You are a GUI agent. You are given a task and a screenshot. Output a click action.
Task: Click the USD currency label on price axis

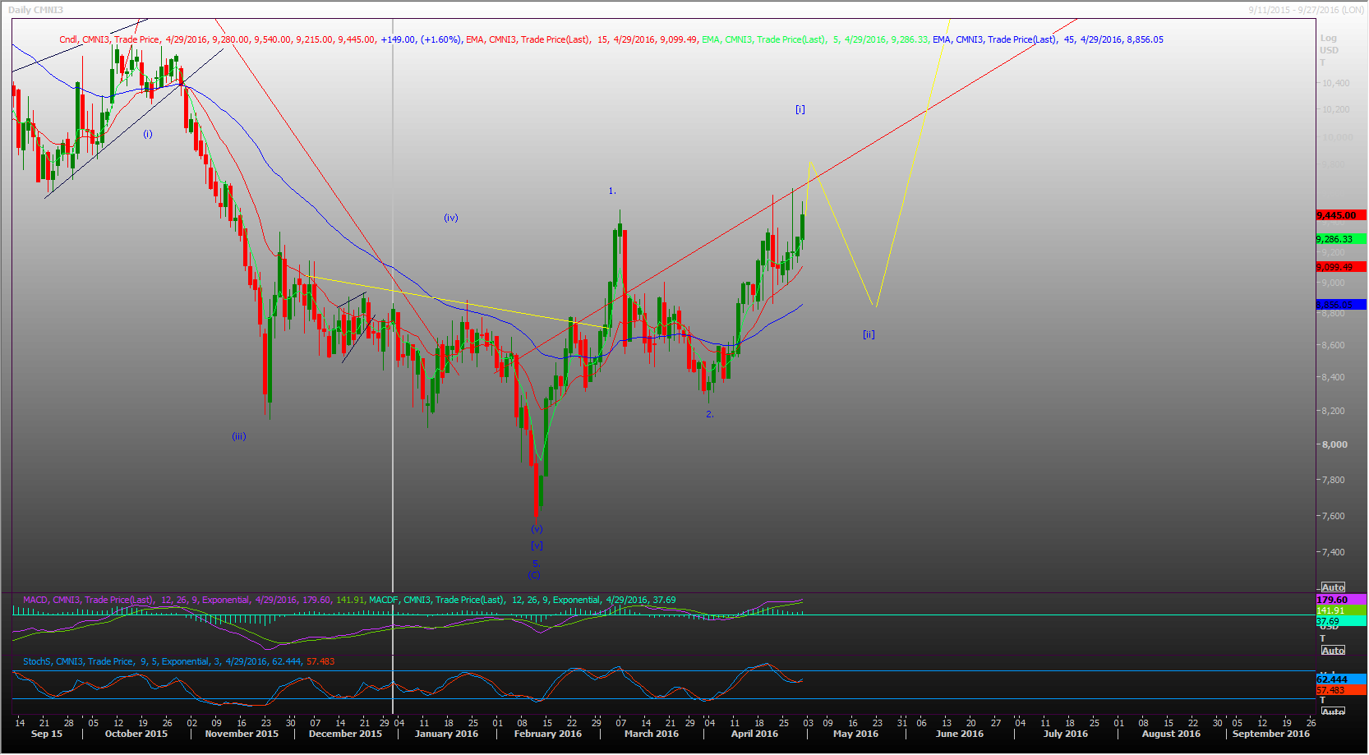tap(1329, 51)
